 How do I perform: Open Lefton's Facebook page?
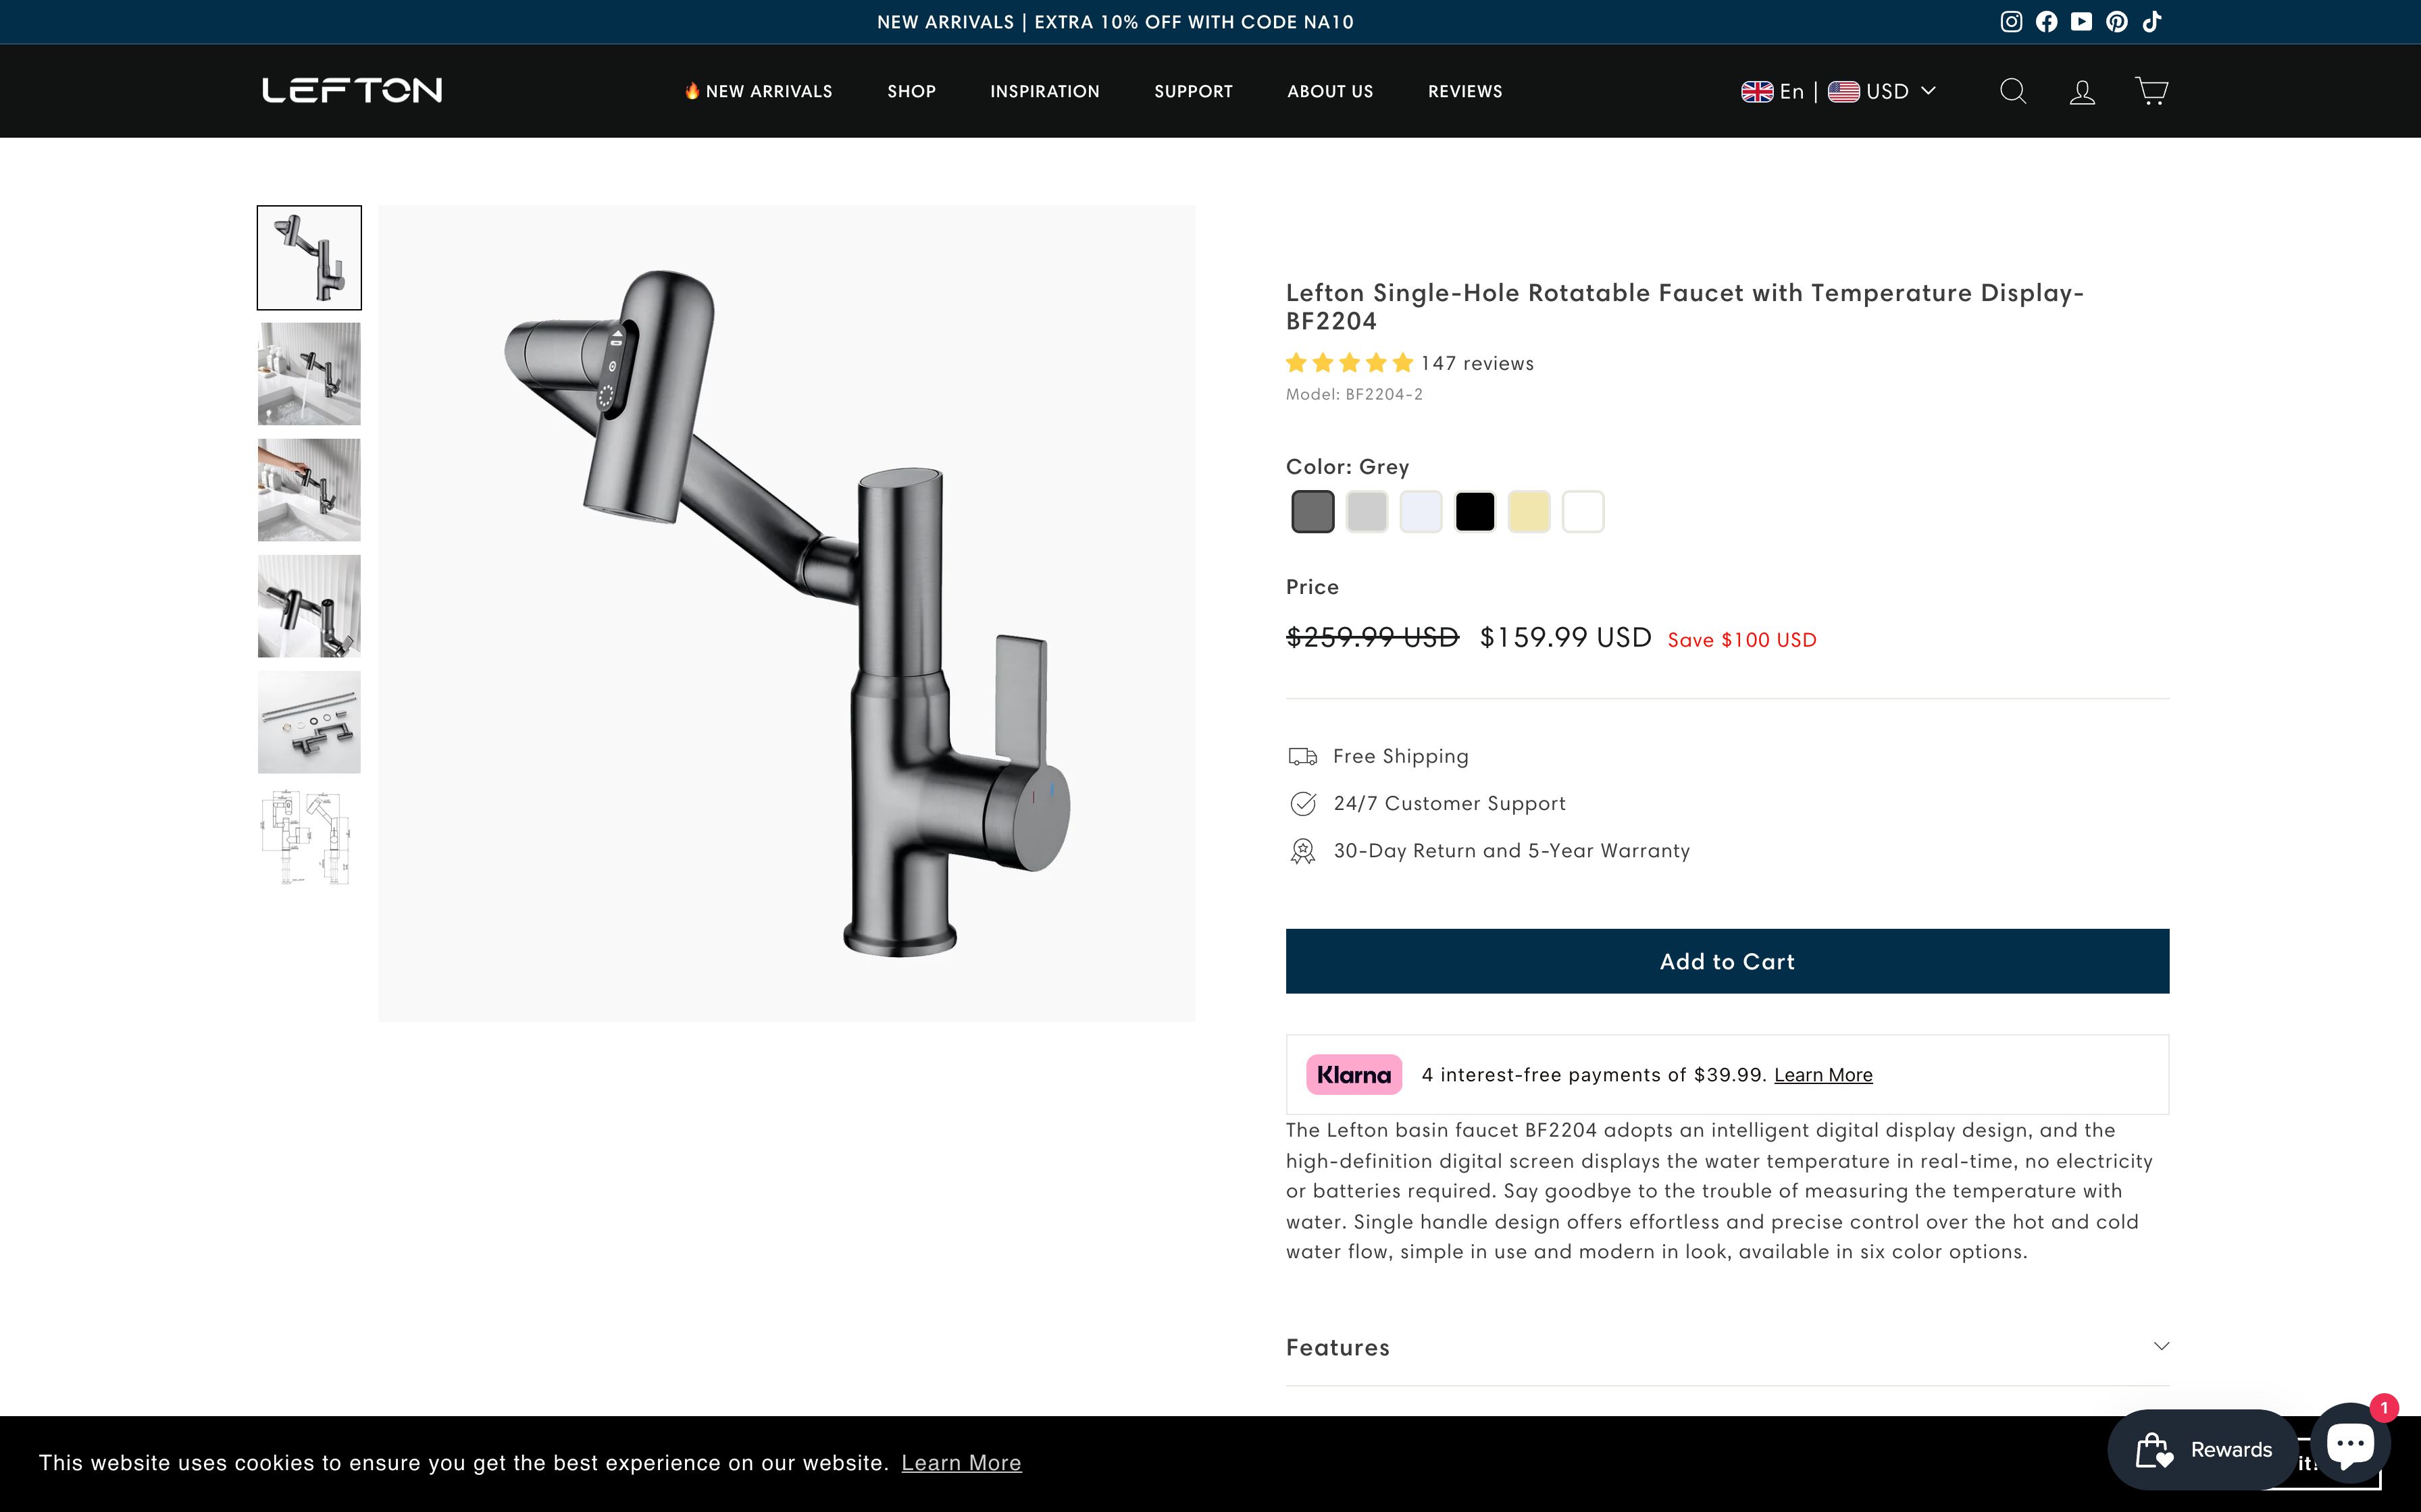[x=2047, y=21]
